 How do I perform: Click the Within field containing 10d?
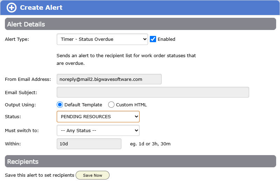point(89,144)
